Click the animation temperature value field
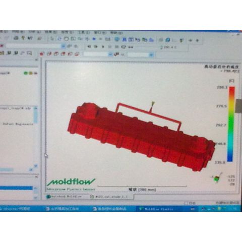Screen dimensions: 242x242 click(x=170, y=47)
